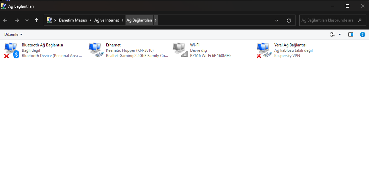Toggle the preview pane
The height and width of the screenshot is (188, 369).
point(351,34)
